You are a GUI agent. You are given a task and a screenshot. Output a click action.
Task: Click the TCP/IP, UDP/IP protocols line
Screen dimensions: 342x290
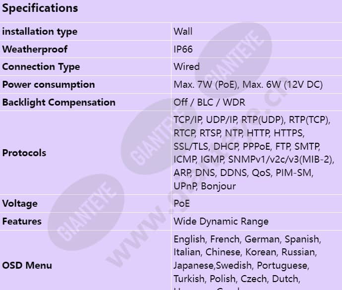252,120
